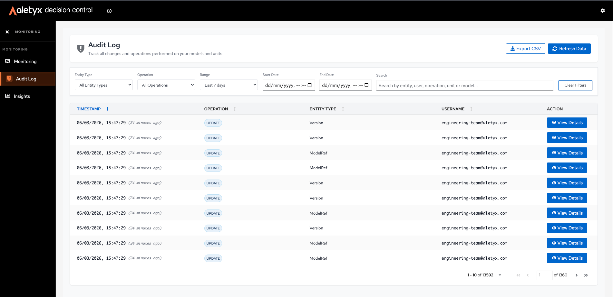Refresh the audit log data
The image size is (613, 297).
pyautogui.click(x=569, y=49)
